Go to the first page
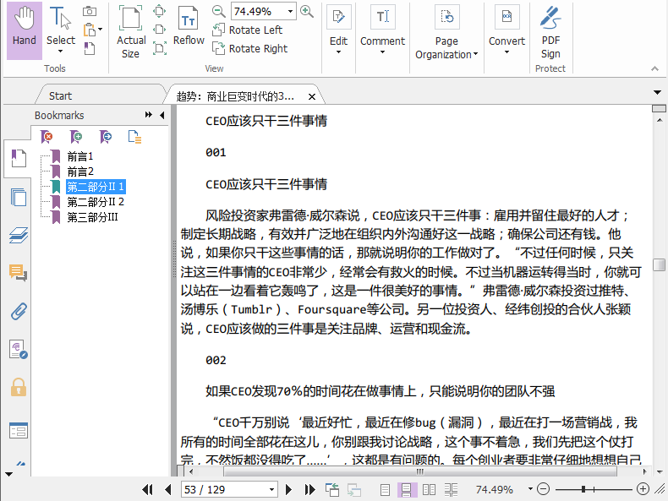The image size is (668, 501). coord(147,489)
